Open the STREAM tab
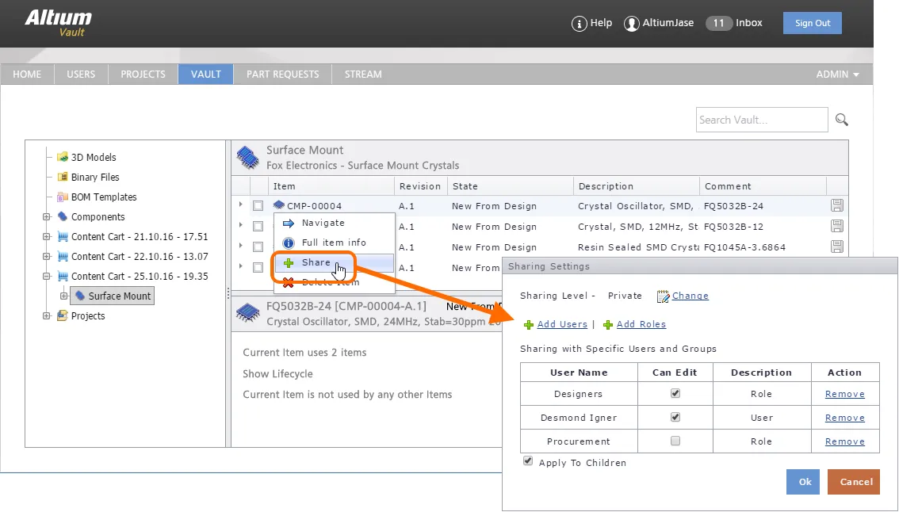Viewport: 899px width, 512px height. pos(363,74)
